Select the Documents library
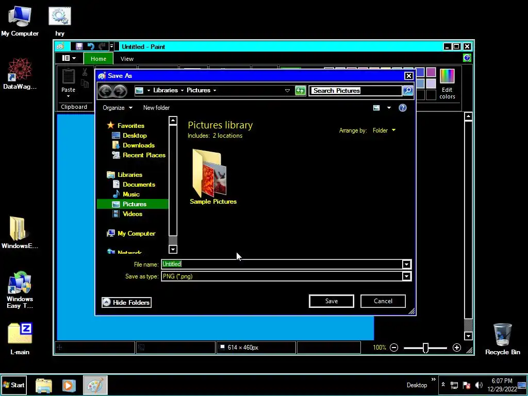 click(x=139, y=184)
